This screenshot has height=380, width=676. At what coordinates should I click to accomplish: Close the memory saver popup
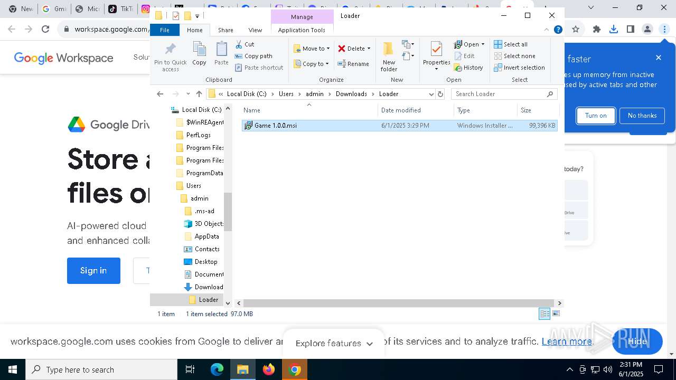click(x=658, y=58)
